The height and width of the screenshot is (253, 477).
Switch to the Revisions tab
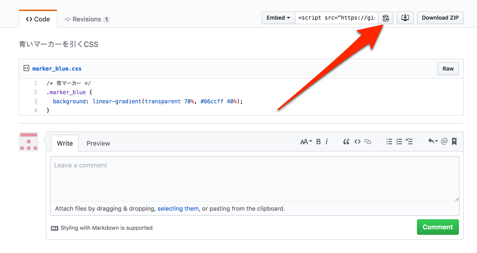87,19
